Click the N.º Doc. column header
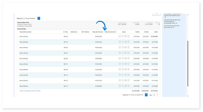The width and height of the screenshot is (203, 112). click(66, 32)
